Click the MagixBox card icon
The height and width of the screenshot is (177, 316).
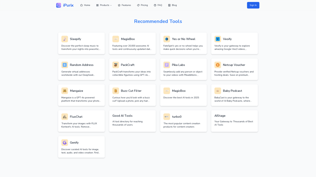116,39
